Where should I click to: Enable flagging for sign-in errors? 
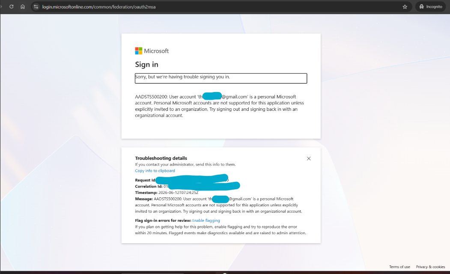point(206,220)
